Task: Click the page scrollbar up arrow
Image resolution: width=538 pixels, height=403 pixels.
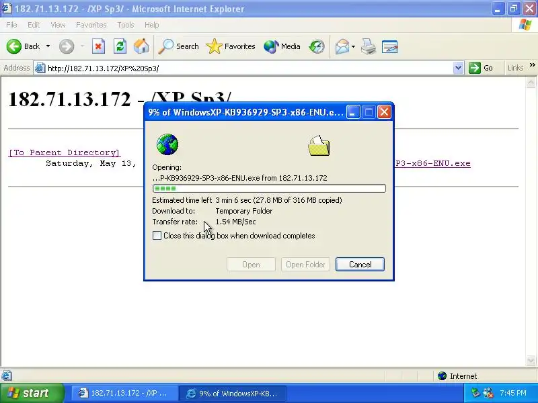Action: 531,83
